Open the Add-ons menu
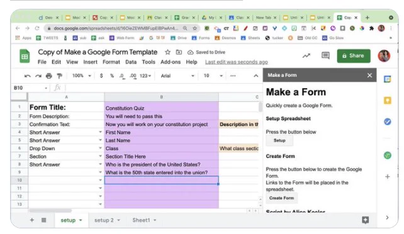This screenshot has width=404, height=234. click(x=171, y=62)
